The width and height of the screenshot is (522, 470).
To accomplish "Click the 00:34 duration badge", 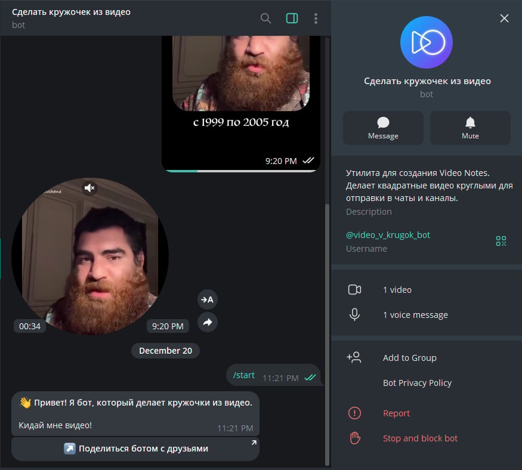I will [x=30, y=326].
